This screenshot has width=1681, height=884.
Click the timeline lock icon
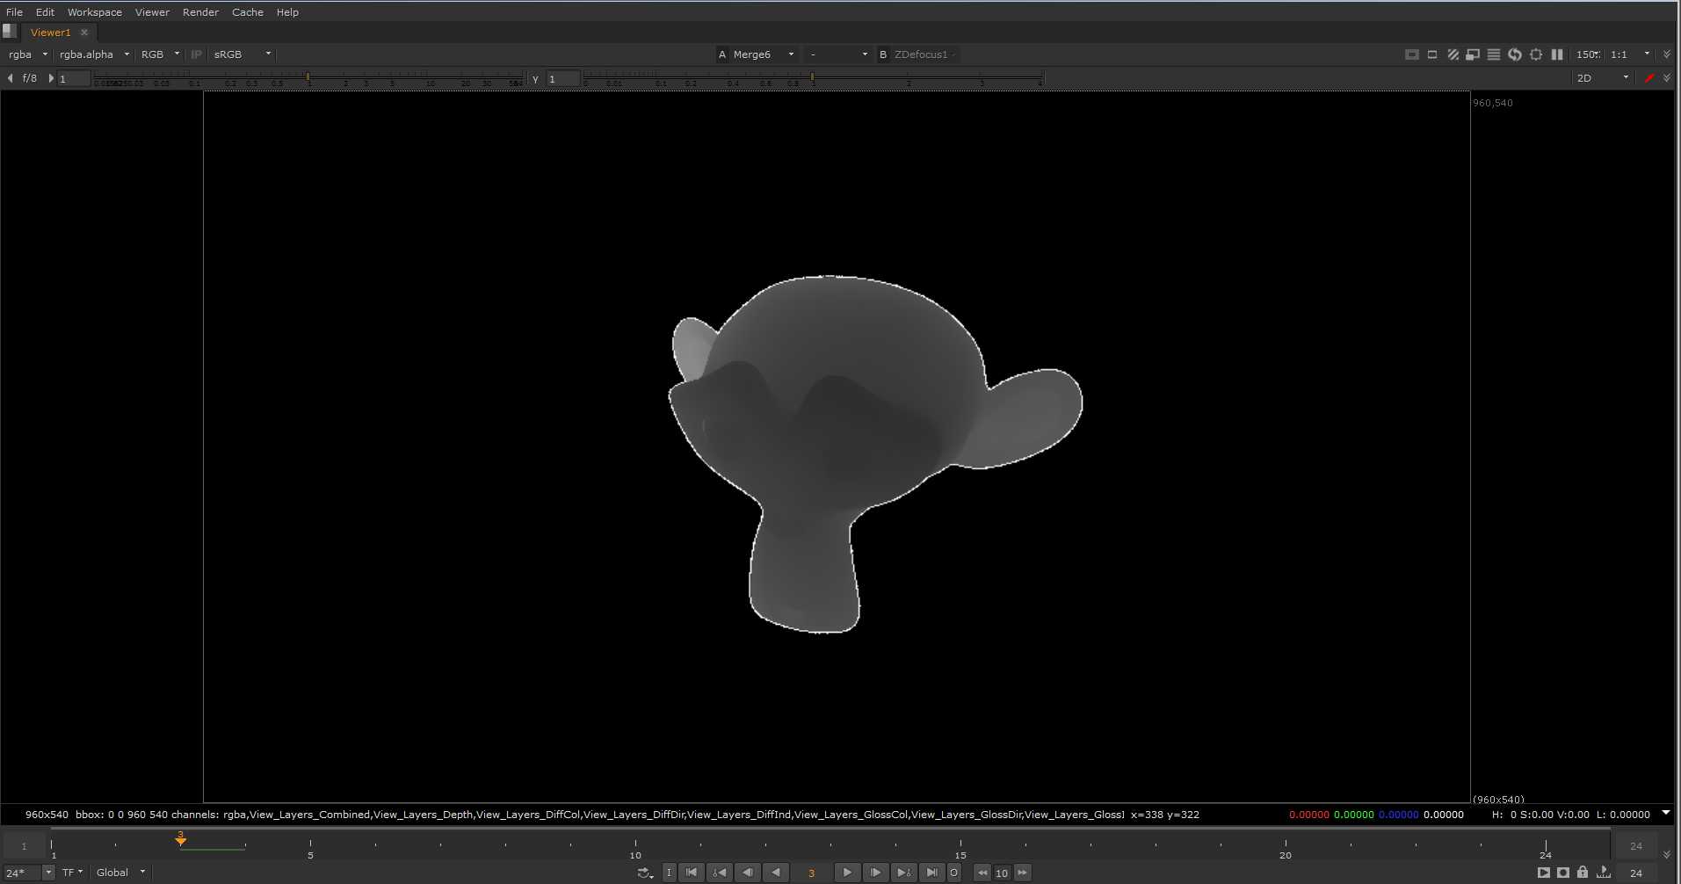tap(1583, 873)
